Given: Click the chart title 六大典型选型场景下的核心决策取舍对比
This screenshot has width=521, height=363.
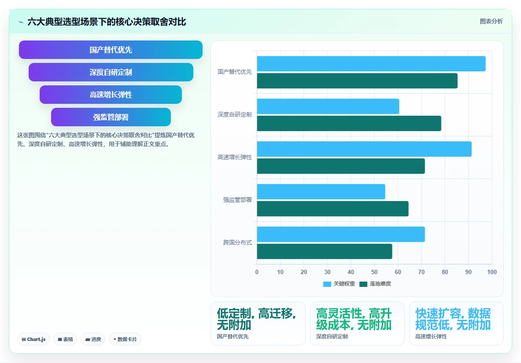Looking at the screenshot, I should pos(107,22).
